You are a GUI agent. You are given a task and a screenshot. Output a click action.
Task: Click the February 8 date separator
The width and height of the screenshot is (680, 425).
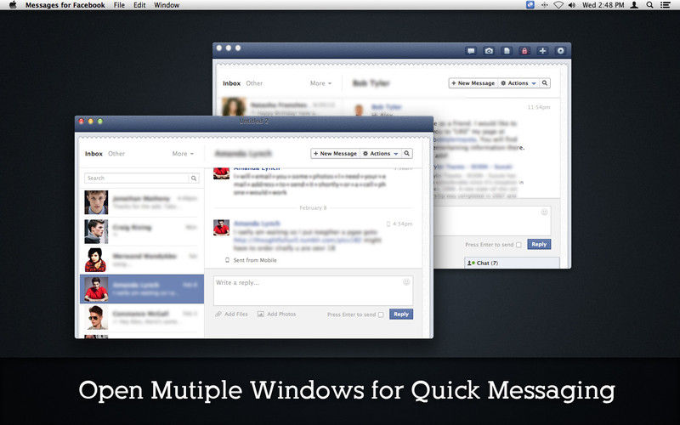[313, 207]
